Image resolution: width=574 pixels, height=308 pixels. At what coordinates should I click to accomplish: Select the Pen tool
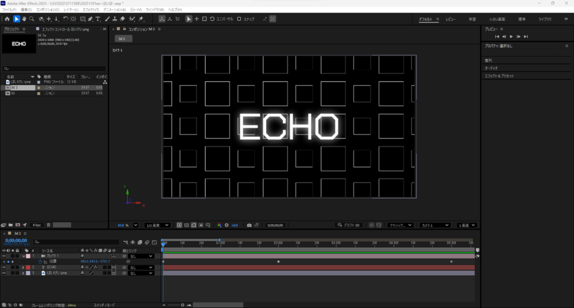(90, 19)
